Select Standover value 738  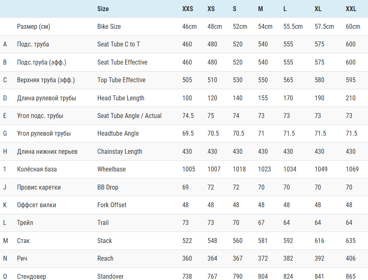click(187, 276)
